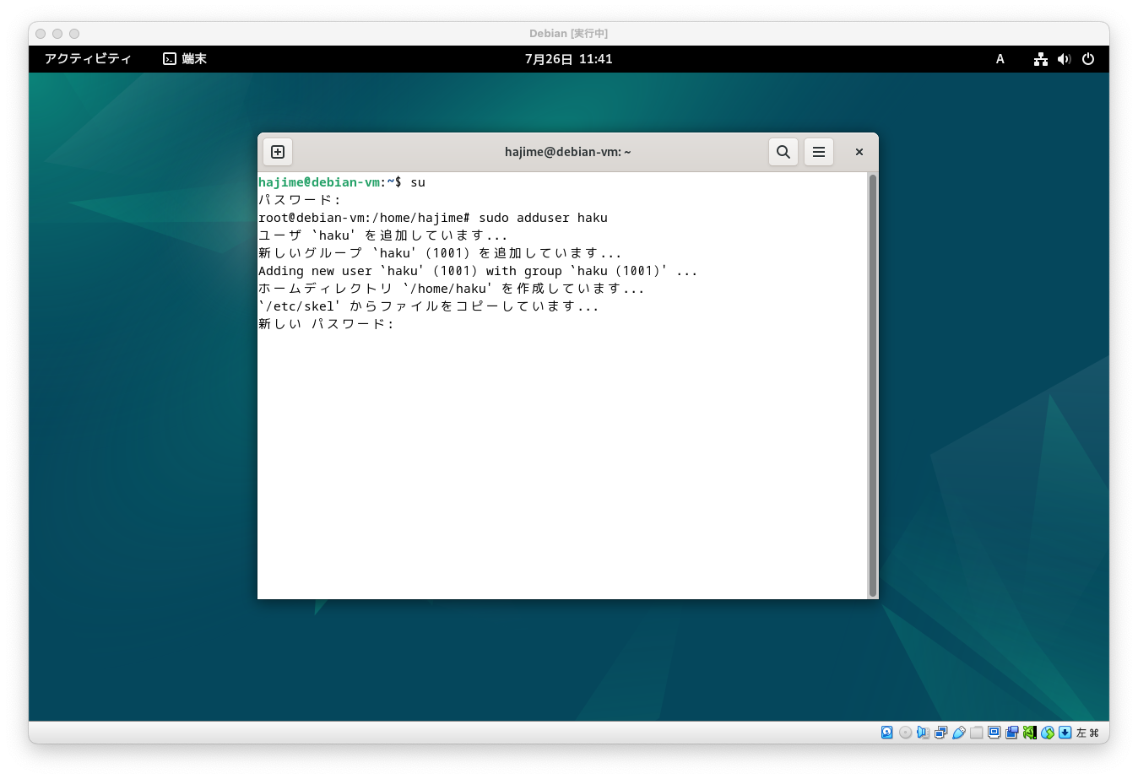
Task: Click the terminal scrollbar
Action: click(x=872, y=385)
